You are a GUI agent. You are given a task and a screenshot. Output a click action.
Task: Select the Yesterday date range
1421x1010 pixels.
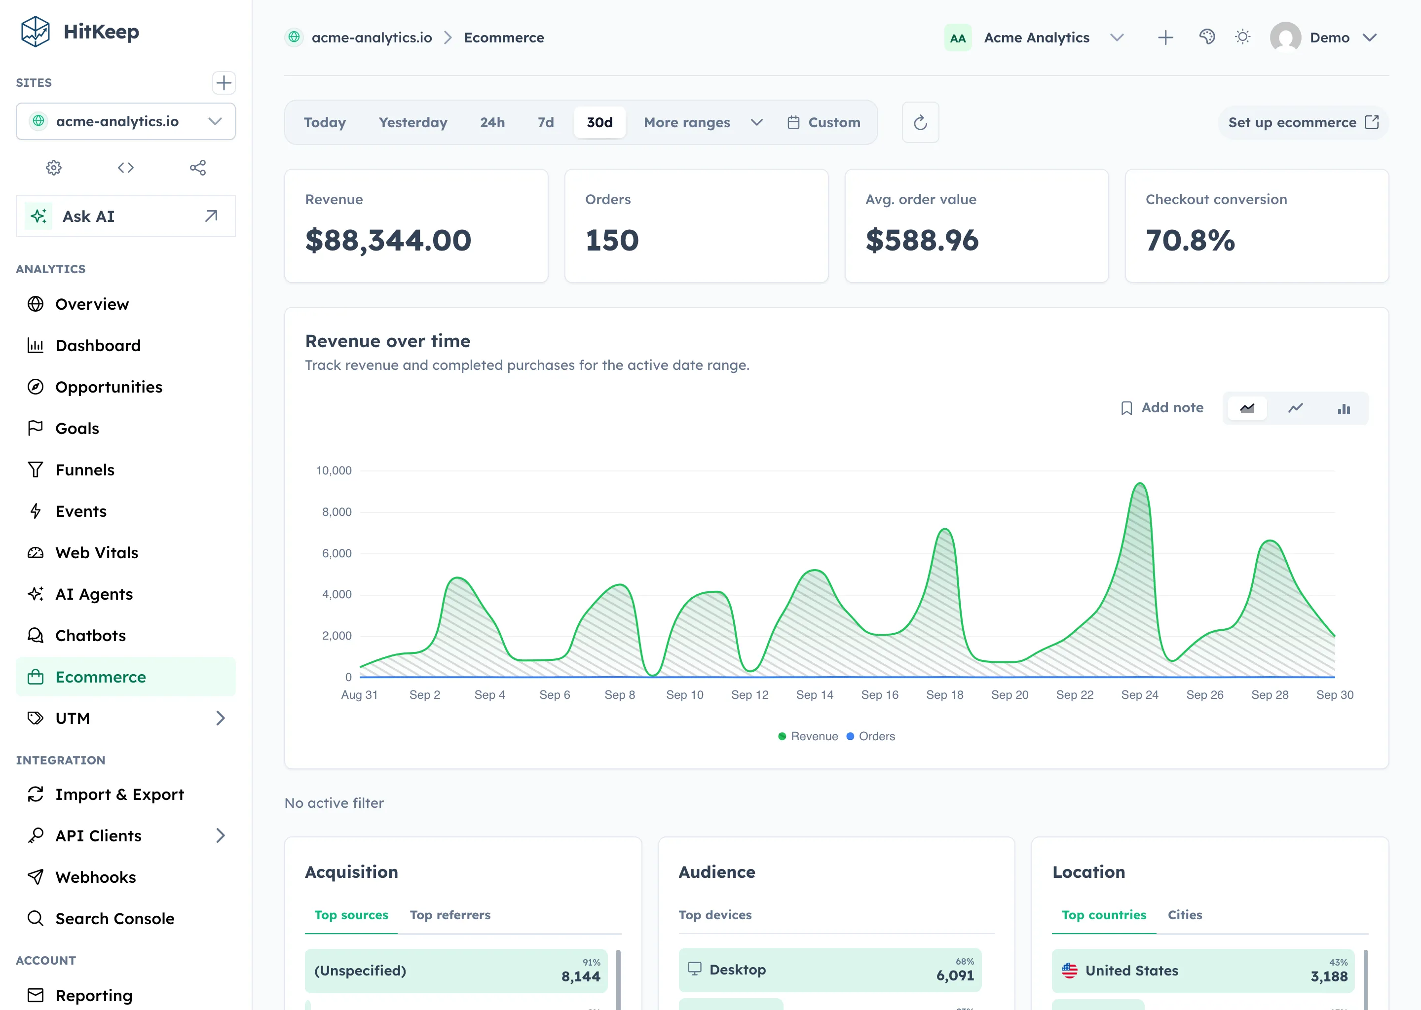pos(413,122)
